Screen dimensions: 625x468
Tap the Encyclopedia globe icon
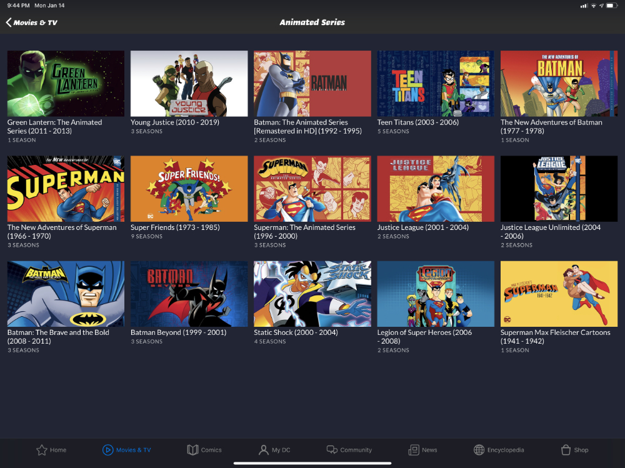pyautogui.click(x=479, y=450)
